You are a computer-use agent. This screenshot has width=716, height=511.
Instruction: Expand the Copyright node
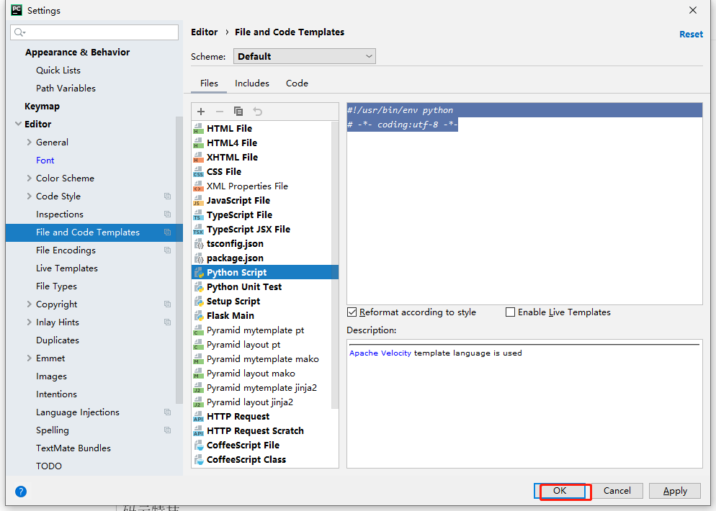[x=30, y=304]
